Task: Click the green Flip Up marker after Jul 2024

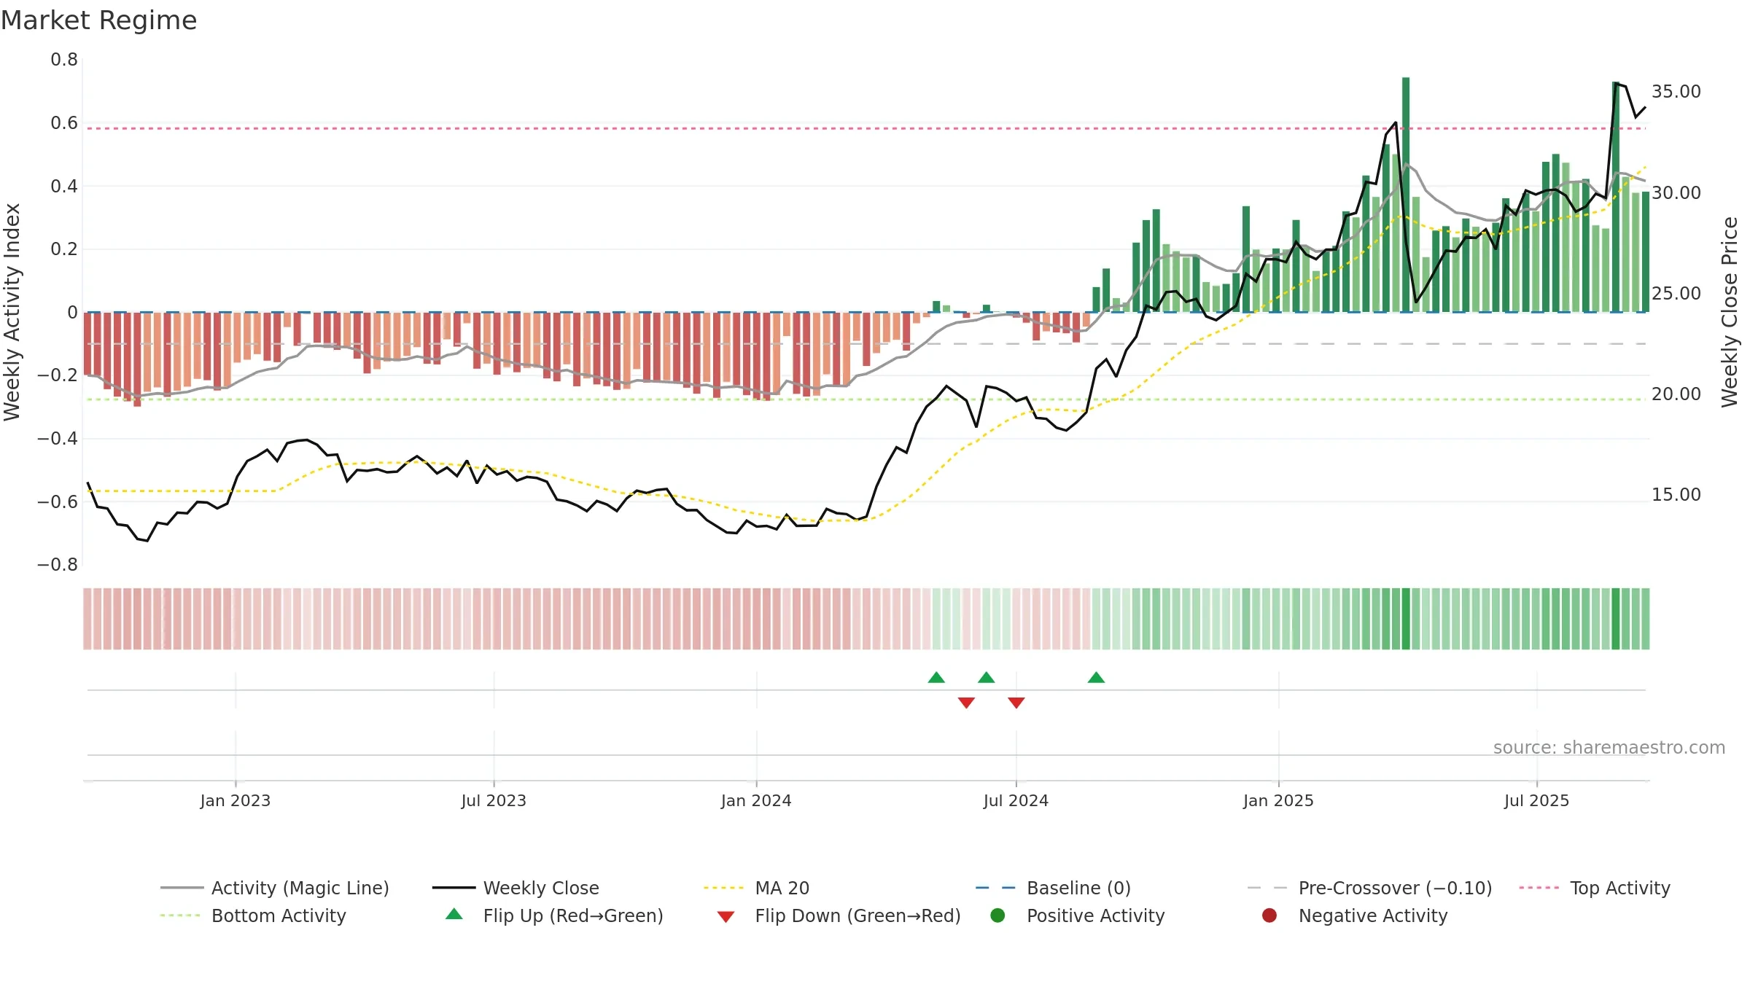Action: 1096,678
